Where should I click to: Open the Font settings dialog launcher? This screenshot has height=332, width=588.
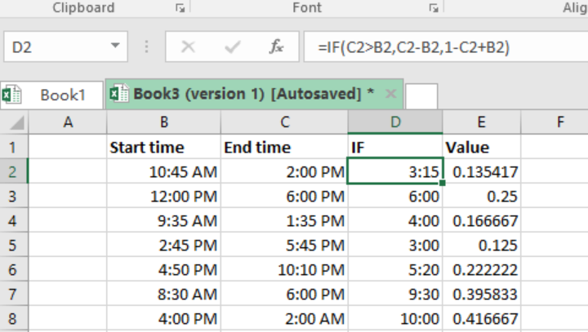[434, 8]
